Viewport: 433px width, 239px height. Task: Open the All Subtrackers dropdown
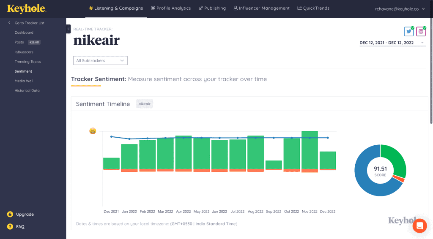click(100, 61)
